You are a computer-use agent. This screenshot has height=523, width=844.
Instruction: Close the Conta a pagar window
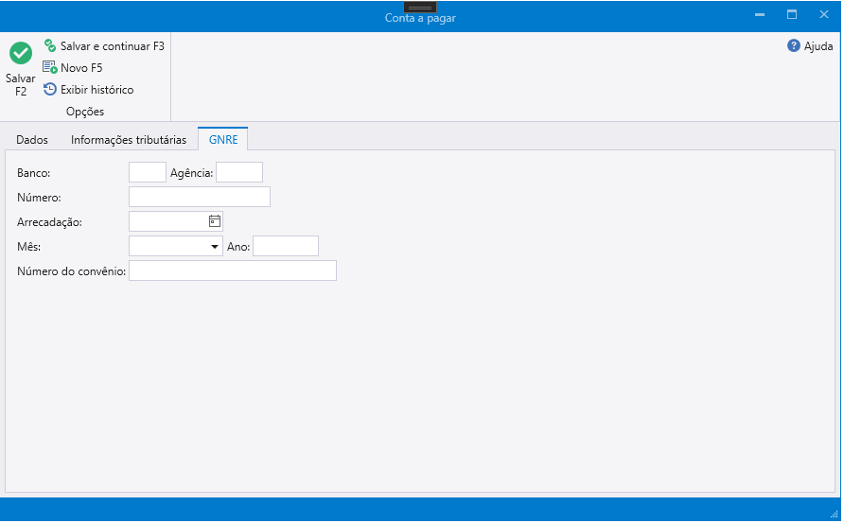pos(823,15)
